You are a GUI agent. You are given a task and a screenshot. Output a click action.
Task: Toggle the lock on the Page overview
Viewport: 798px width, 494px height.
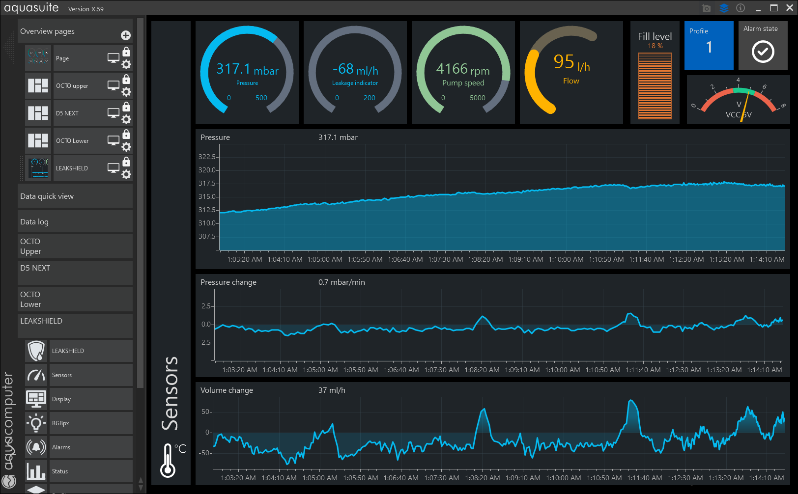126,52
